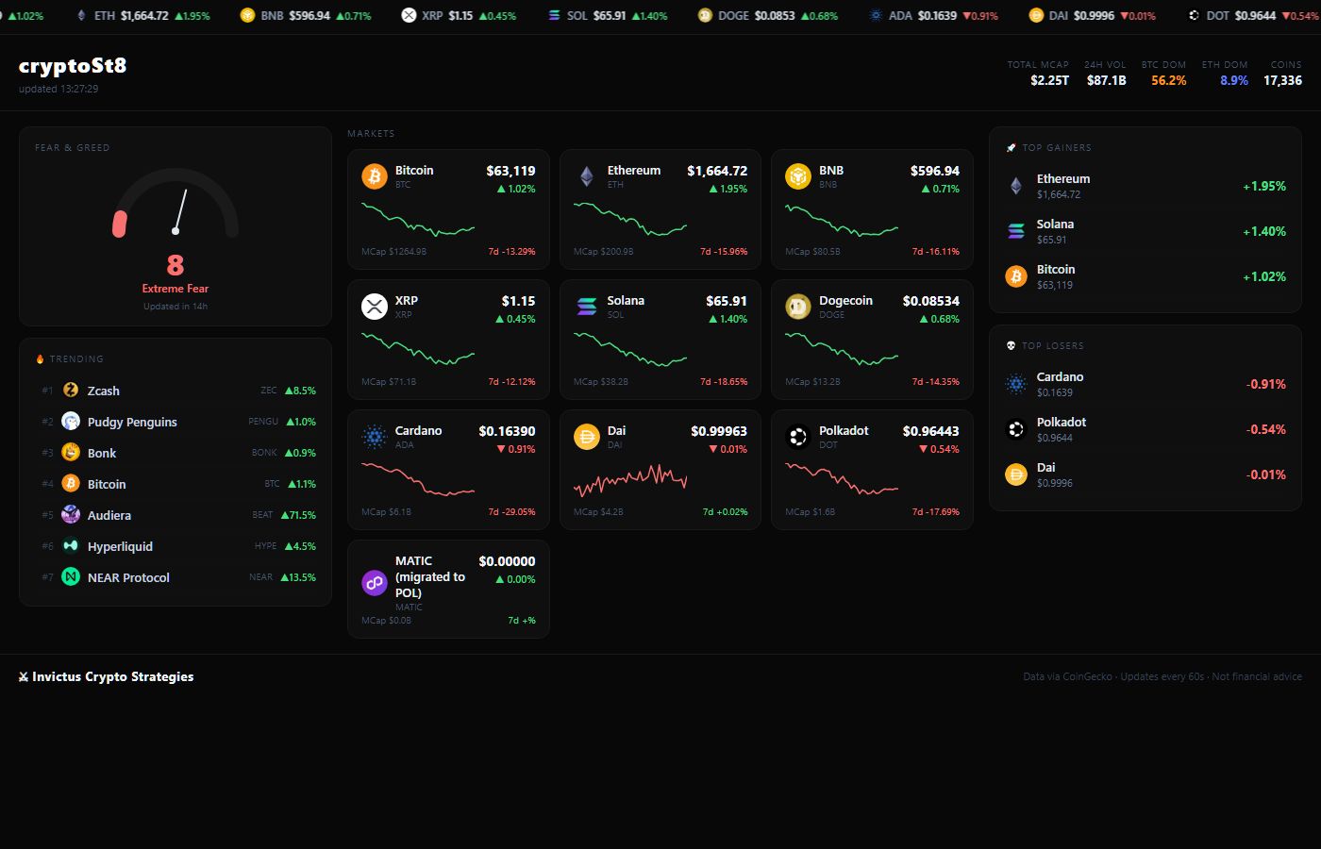Click the Ethereum icon in Markets card

587,176
